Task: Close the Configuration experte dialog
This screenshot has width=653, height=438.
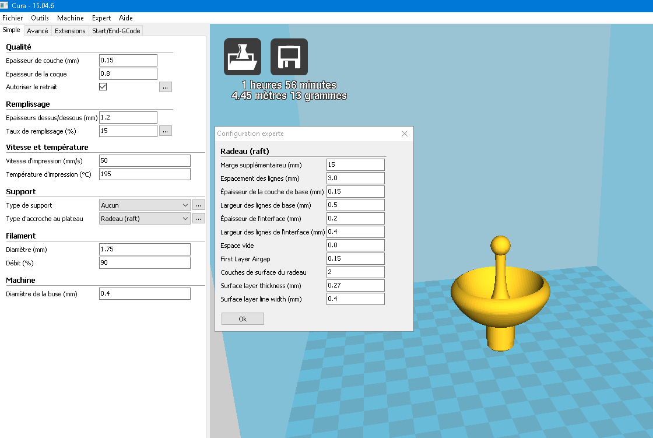Action: [x=405, y=134]
